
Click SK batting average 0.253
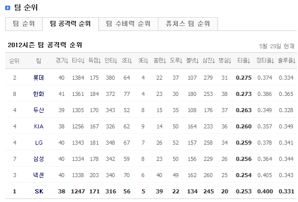point(243,191)
